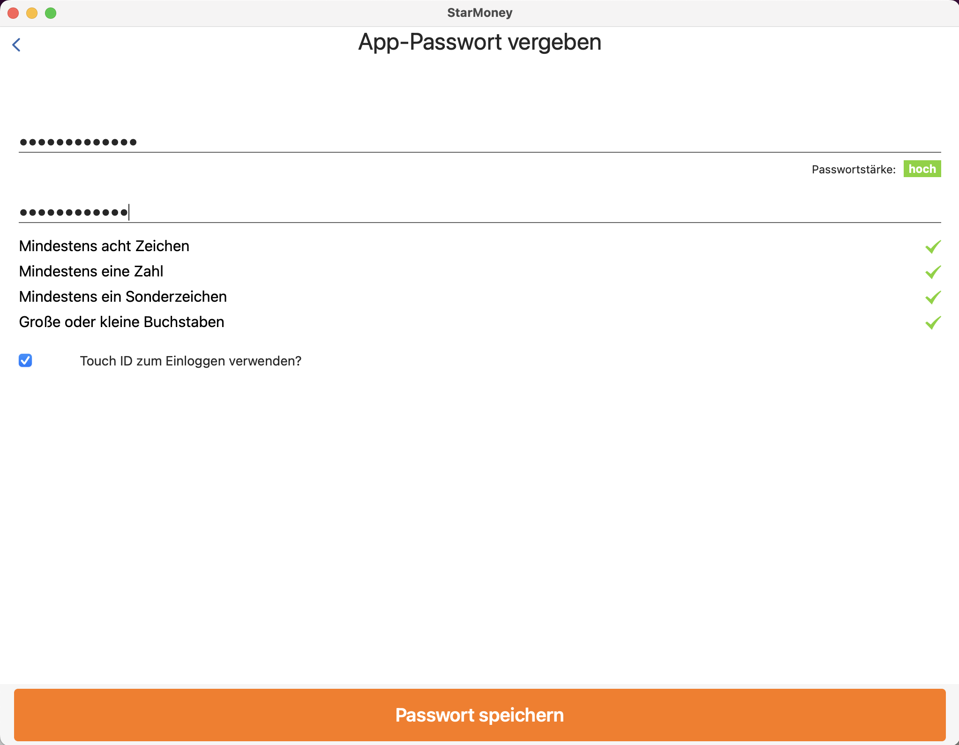Viewport: 959px width, 745px height.
Task: Click the "Passwortstärke:" label
Action: tap(853, 170)
